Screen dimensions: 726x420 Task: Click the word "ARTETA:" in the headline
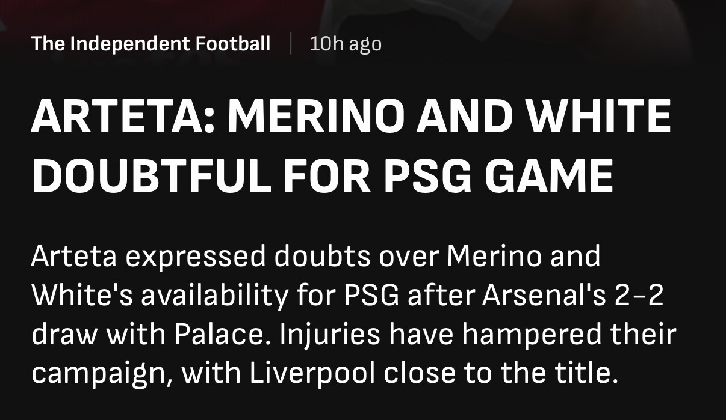coord(123,118)
